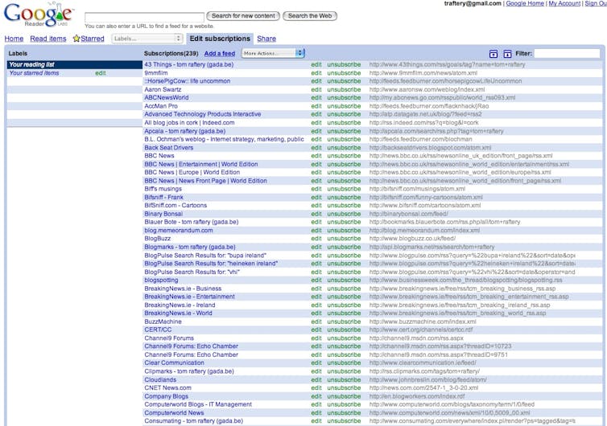Screen dimensions: 607x426
Task: Open the Clear Communication feed
Action: tap(174, 363)
